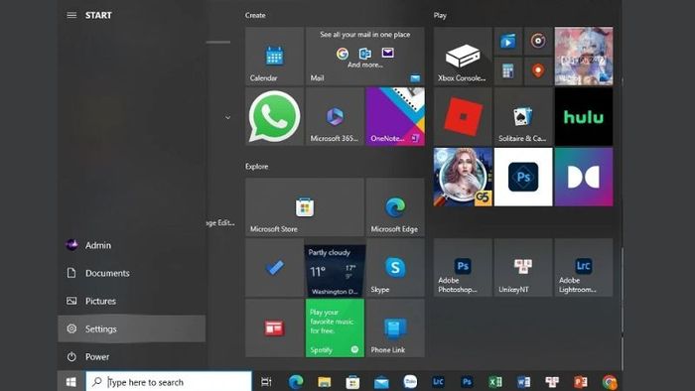Open UniKey from the taskbar
Image resolution: width=695 pixels, height=391 pixels.
pyautogui.click(x=552, y=382)
